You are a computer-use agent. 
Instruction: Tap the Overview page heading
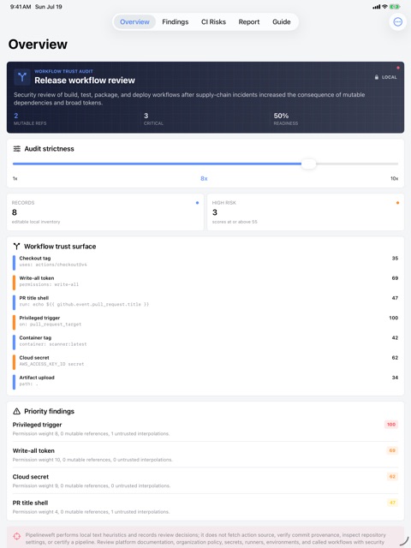click(x=38, y=45)
